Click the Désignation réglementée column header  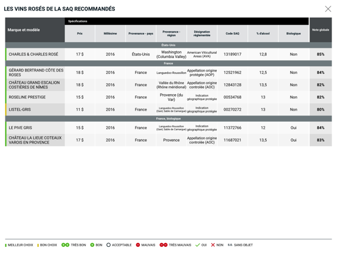[202, 34]
